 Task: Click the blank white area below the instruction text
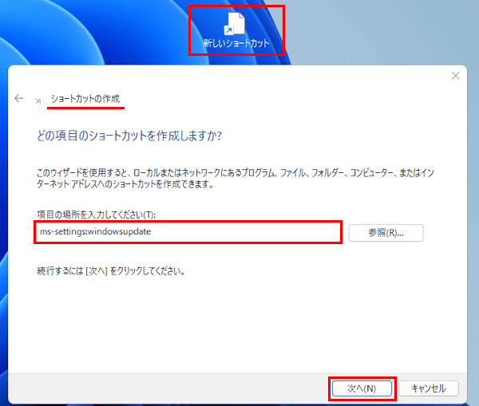pyautogui.click(x=239, y=327)
